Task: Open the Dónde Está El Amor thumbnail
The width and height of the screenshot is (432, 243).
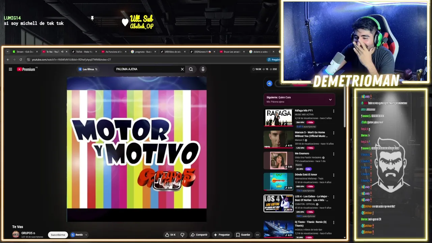Action: (x=278, y=182)
